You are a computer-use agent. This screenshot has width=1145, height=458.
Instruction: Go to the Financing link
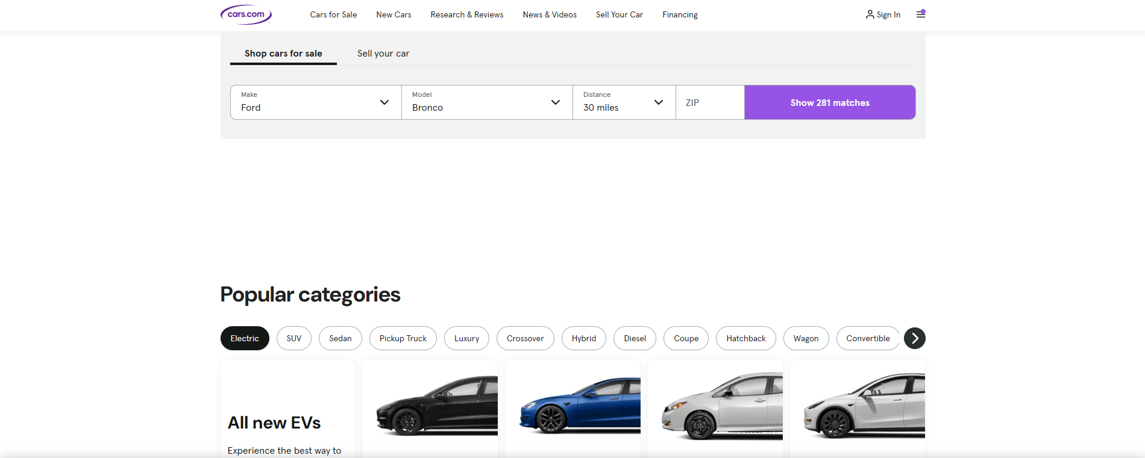tap(680, 14)
